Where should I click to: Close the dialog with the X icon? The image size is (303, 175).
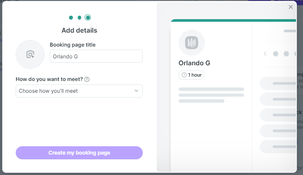291,7
